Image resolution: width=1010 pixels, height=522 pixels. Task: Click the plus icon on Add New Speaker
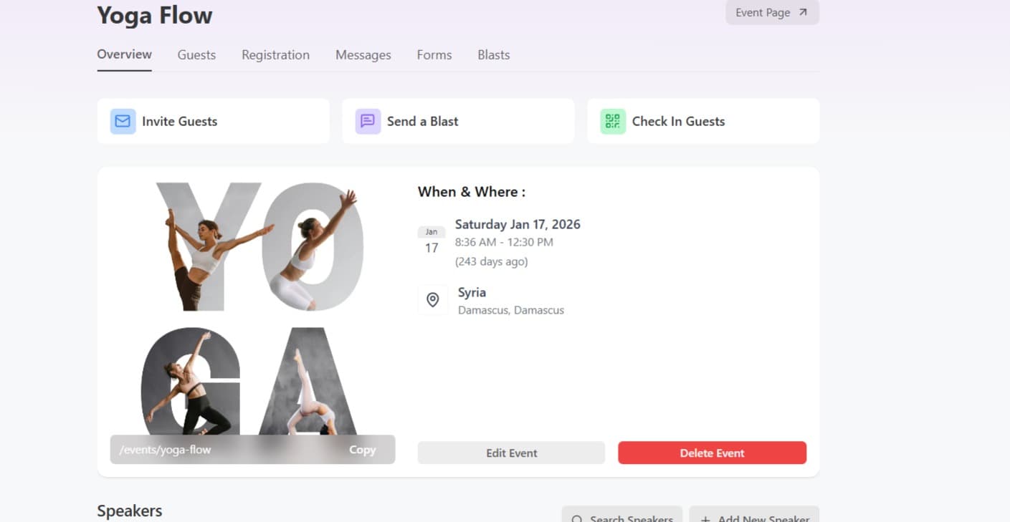pos(705,519)
